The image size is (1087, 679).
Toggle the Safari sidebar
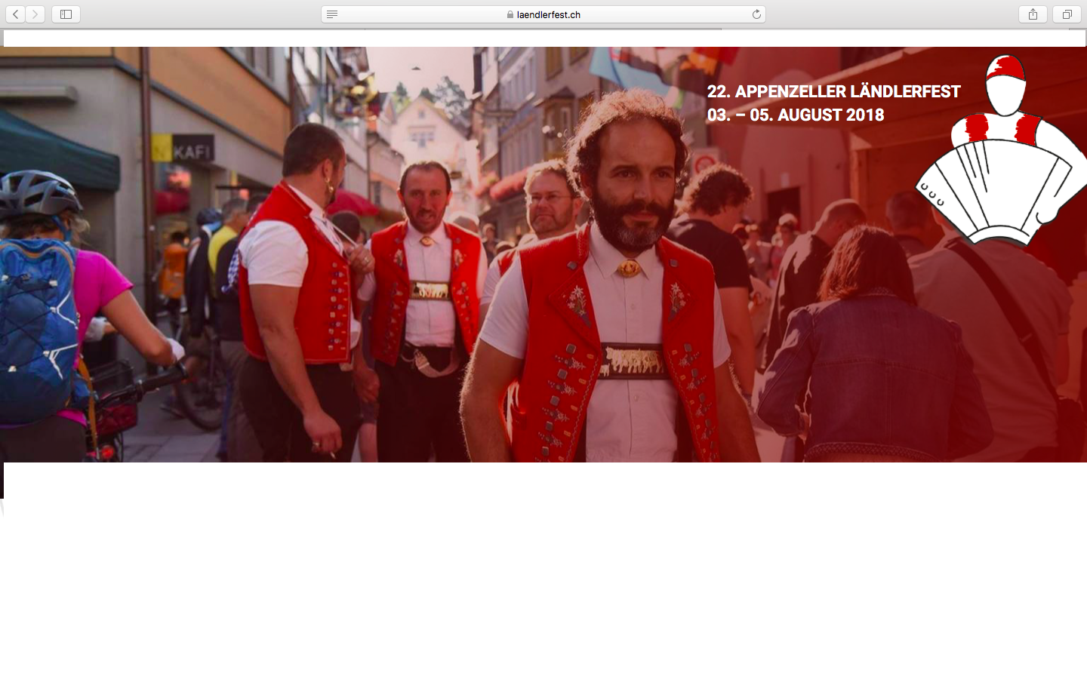tap(66, 14)
